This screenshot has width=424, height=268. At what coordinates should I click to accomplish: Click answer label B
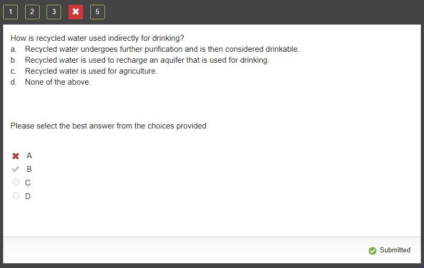tap(29, 169)
